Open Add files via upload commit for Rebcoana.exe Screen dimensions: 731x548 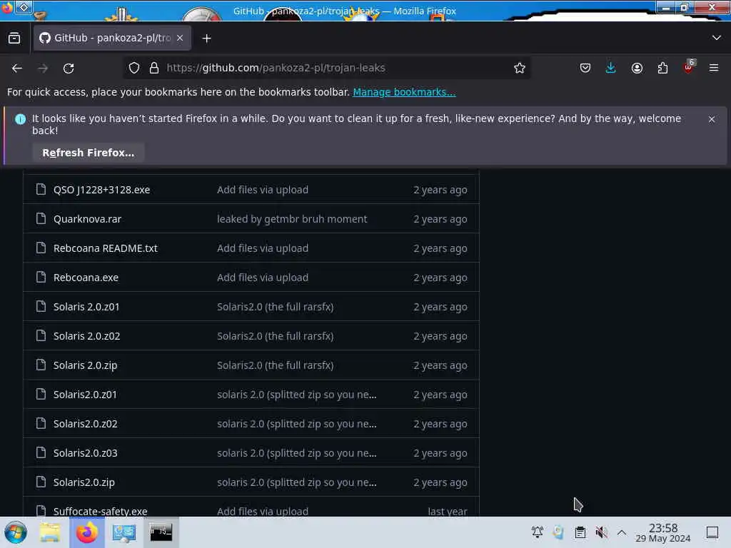(263, 278)
